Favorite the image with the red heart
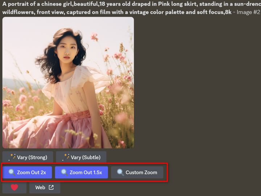 coord(14,188)
